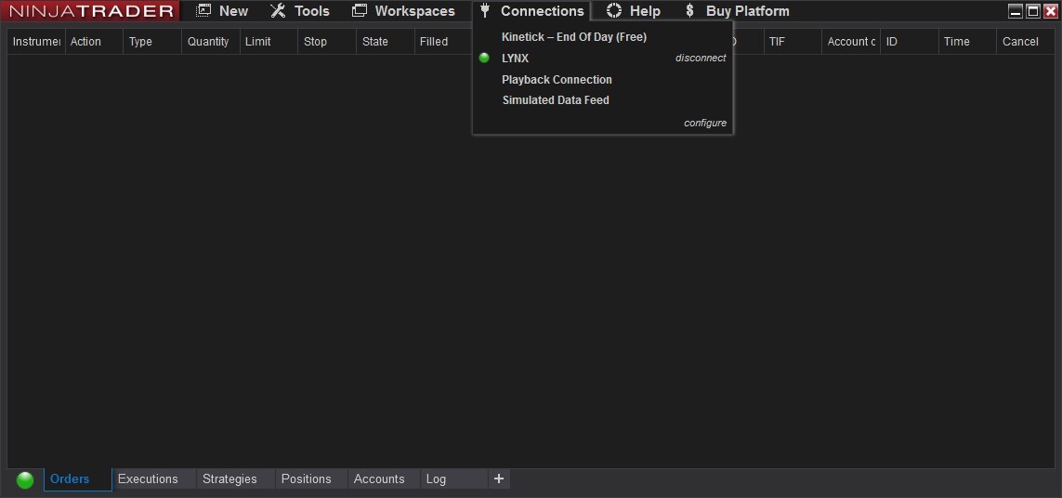
Task: Sort by TIF column header
Action: [x=793, y=41]
